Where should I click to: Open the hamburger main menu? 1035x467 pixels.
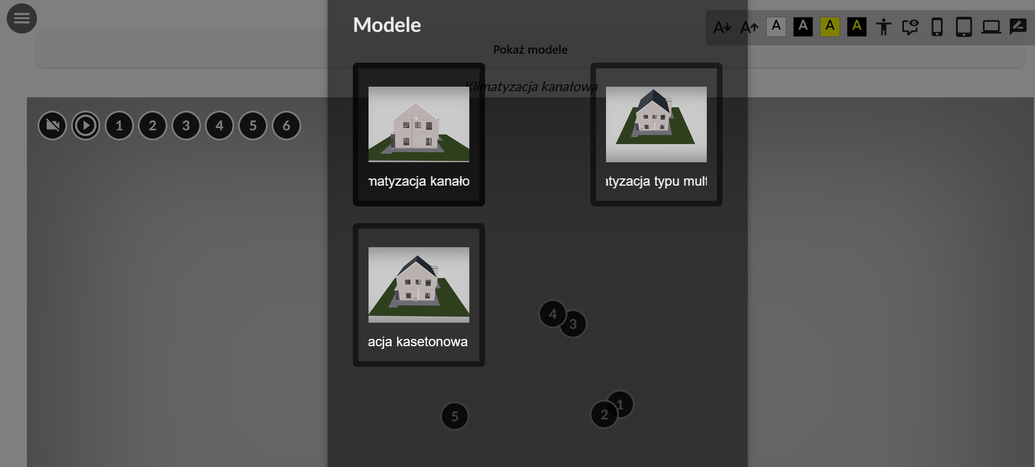coord(22,18)
